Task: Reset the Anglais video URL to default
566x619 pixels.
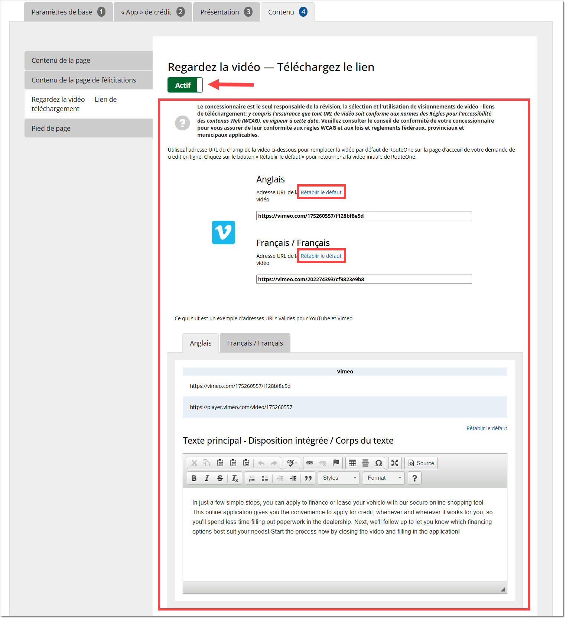Action: click(321, 192)
